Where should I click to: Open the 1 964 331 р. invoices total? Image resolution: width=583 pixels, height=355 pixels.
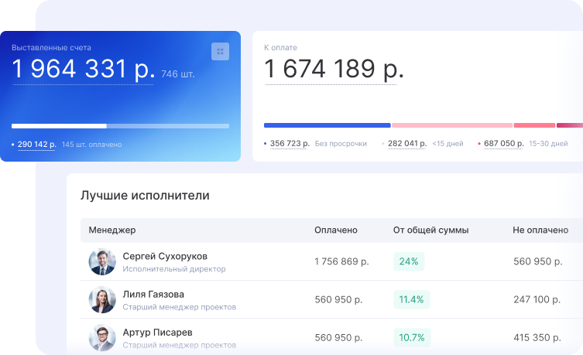click(83, 70)
